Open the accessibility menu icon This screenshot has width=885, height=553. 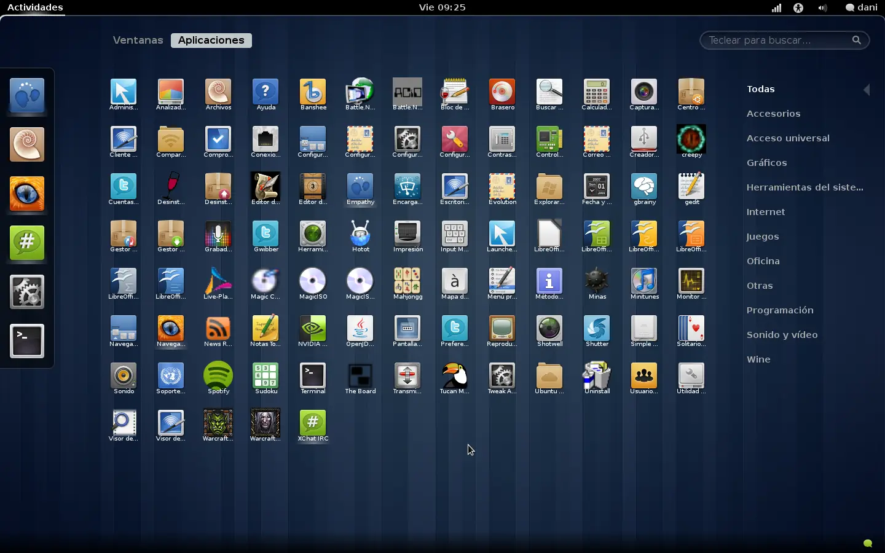tap(798, 8)
